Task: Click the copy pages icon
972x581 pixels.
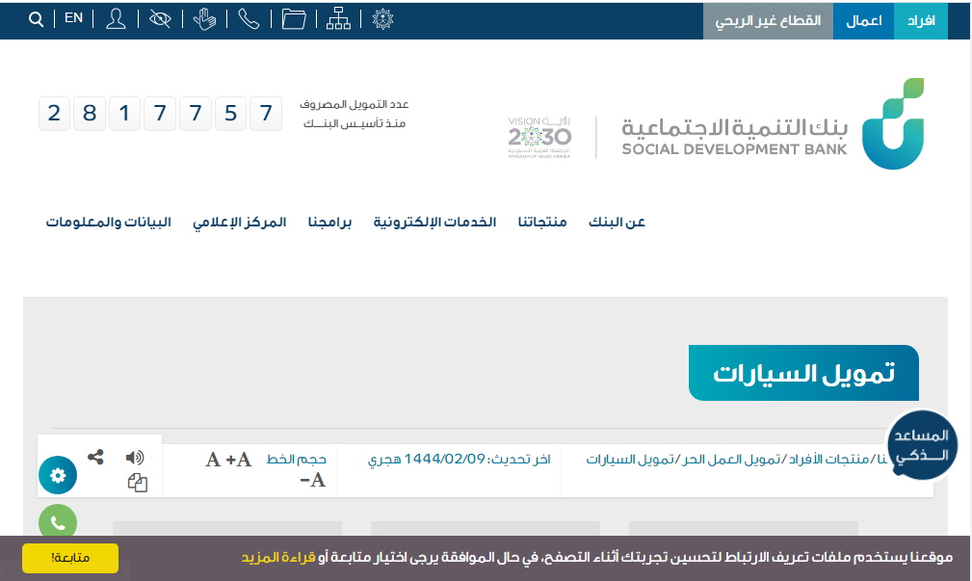Action: 138,483
